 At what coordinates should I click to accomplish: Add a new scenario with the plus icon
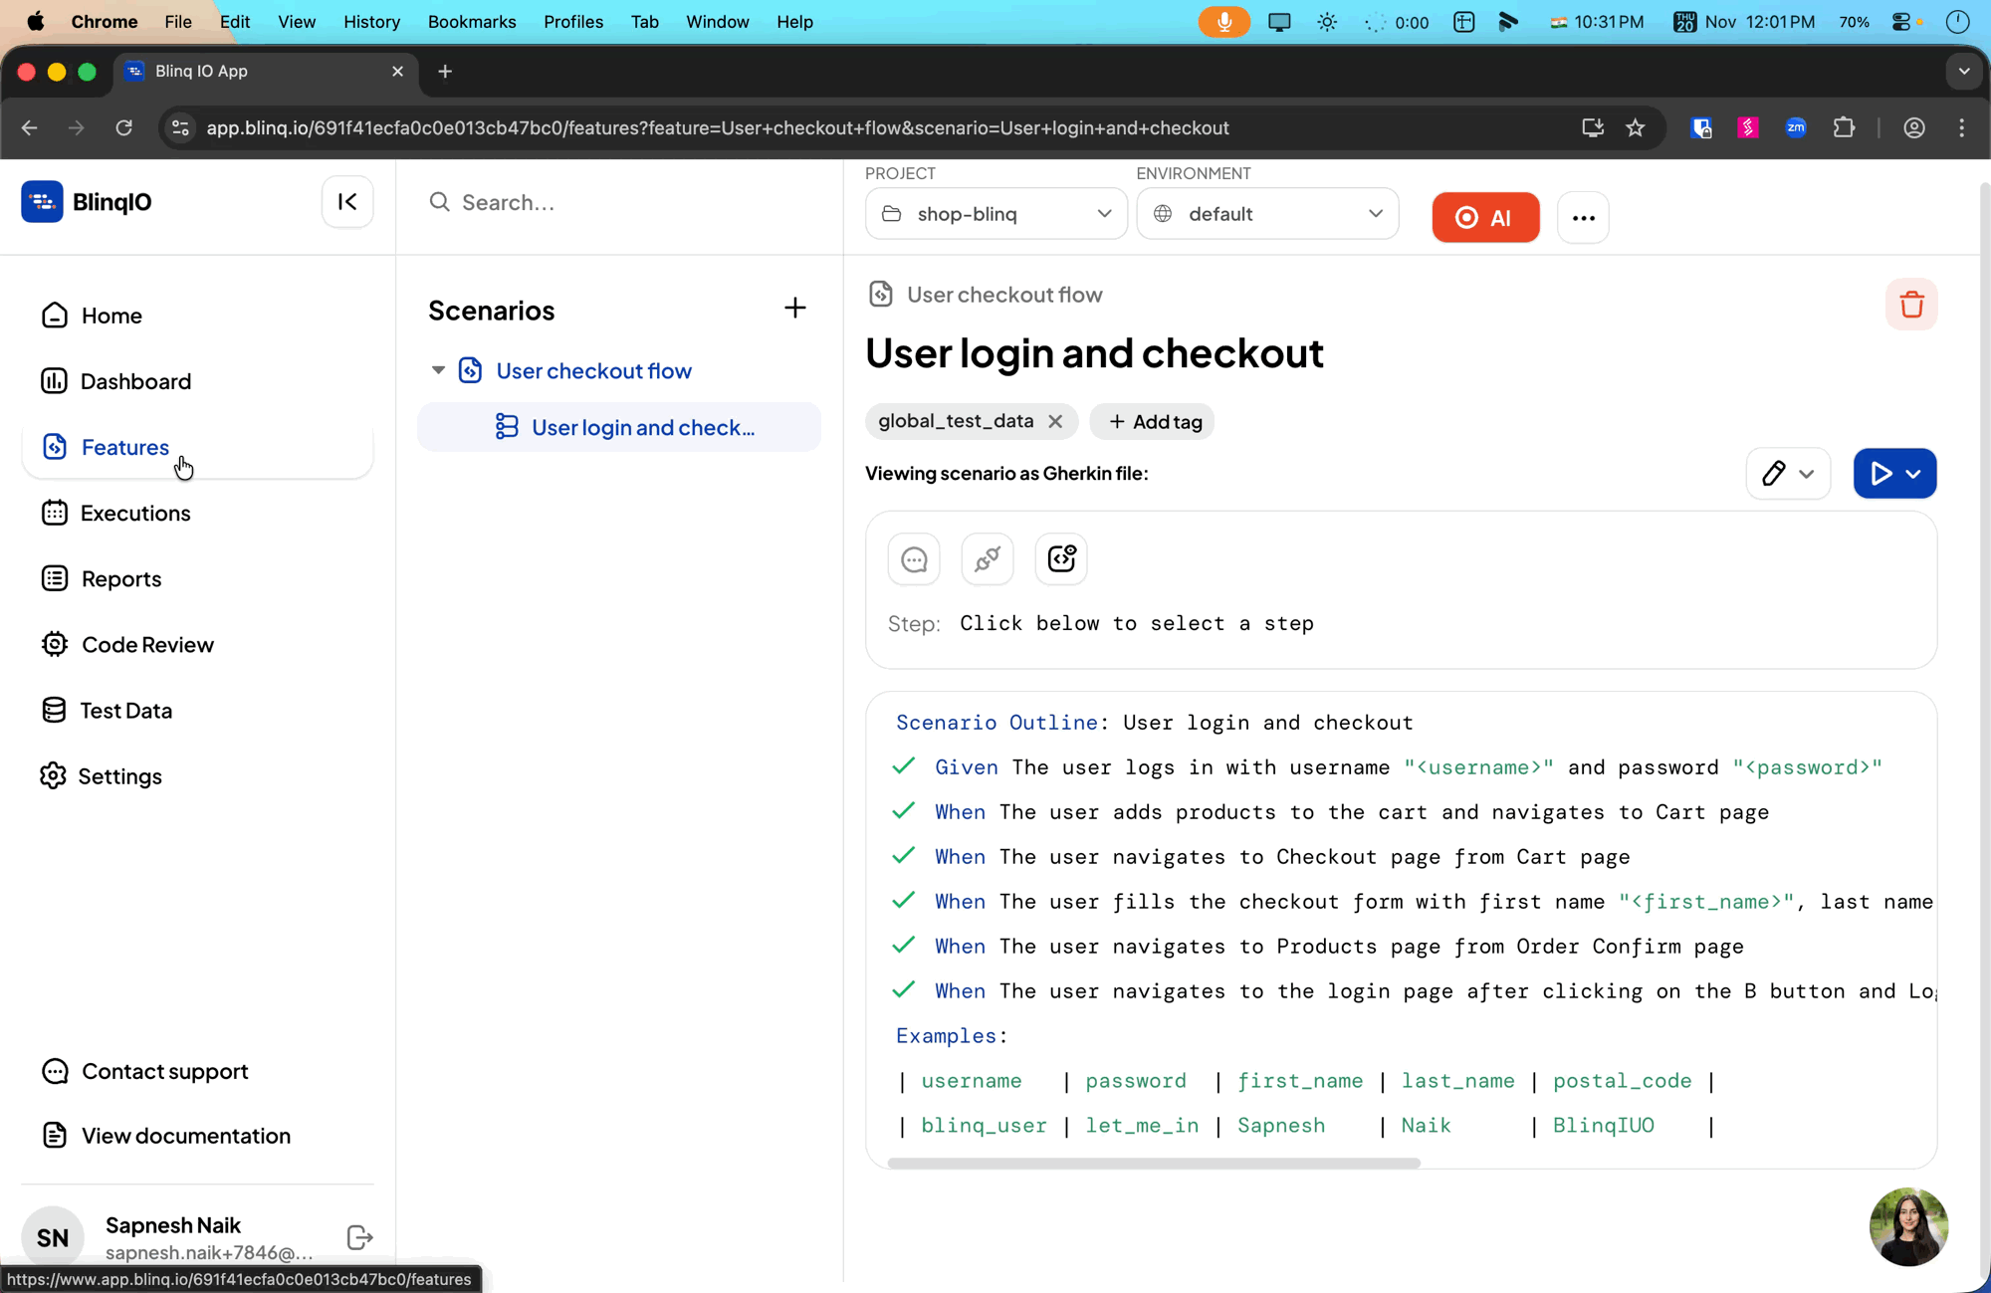click(794, 309)
